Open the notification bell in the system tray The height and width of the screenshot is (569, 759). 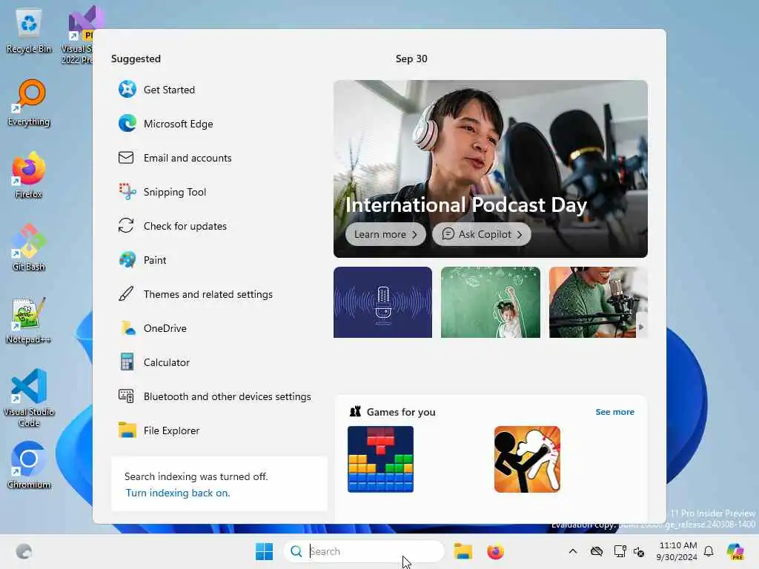709,551
